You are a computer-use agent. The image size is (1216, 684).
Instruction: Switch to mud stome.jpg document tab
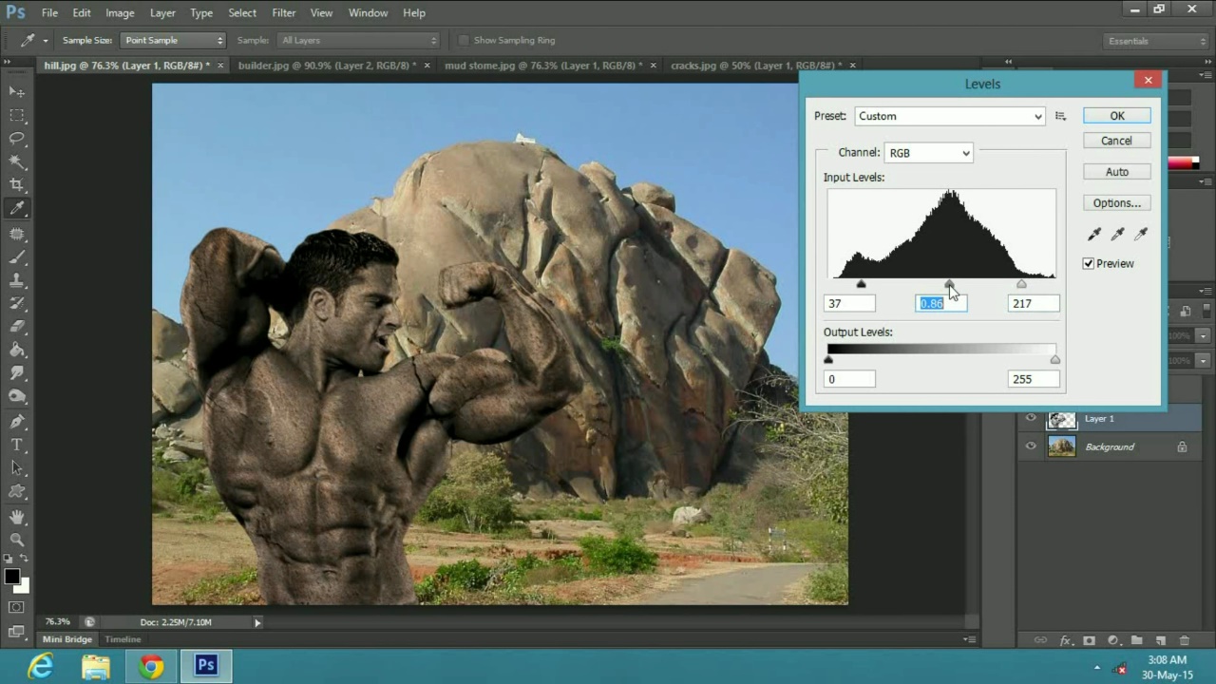[543, 66]
